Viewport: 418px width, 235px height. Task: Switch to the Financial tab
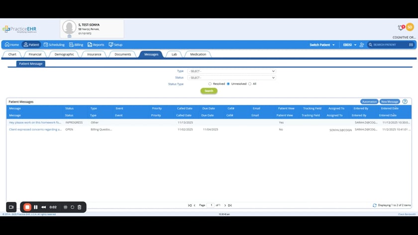coord(35,54)
